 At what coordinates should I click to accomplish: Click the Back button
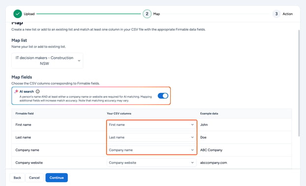pyautogui.click(x=17, y=178)
